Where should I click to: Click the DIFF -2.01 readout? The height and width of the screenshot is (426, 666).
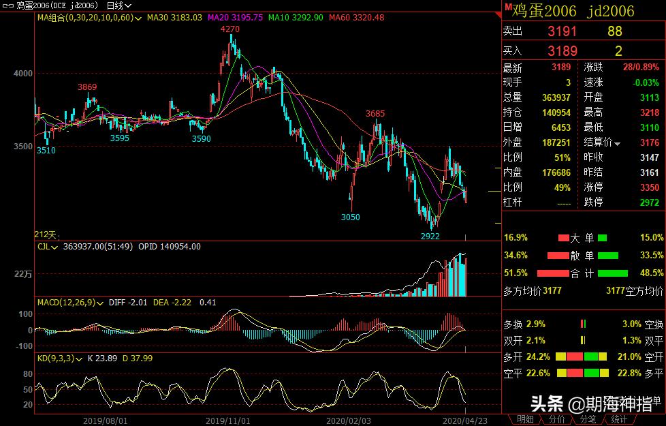[128, 303]
